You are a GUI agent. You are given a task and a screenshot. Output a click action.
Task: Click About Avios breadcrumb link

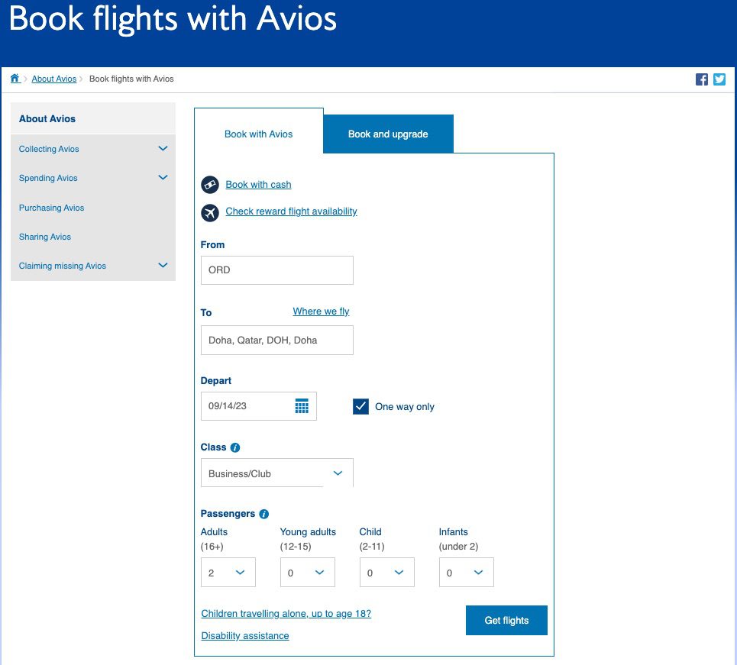(x=54, y=79)
